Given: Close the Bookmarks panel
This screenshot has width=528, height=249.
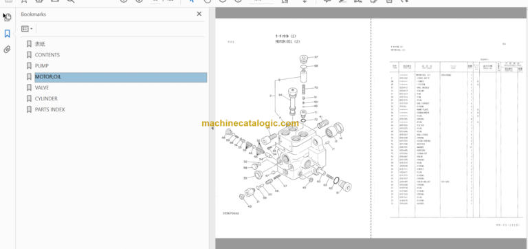Looking at the screenshot, I should point(199,14).
